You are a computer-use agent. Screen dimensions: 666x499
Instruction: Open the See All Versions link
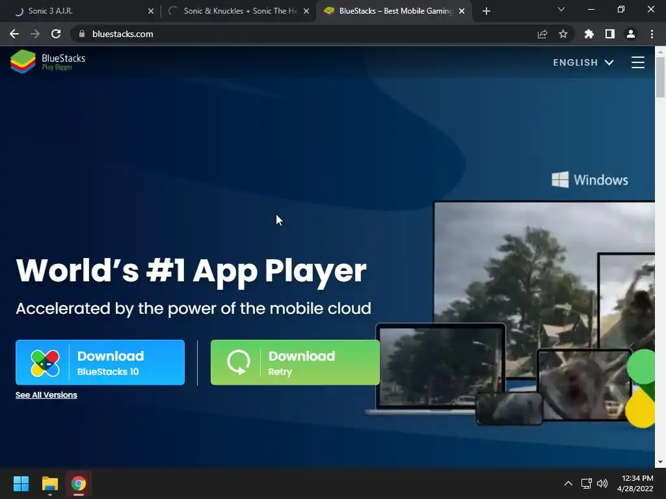46,395
